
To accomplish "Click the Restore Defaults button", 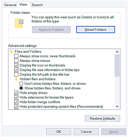I will click(103, 118).
